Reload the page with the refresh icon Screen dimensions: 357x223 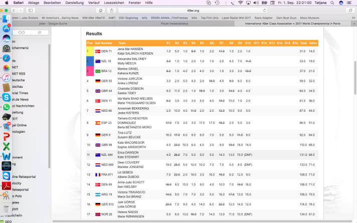265,11
